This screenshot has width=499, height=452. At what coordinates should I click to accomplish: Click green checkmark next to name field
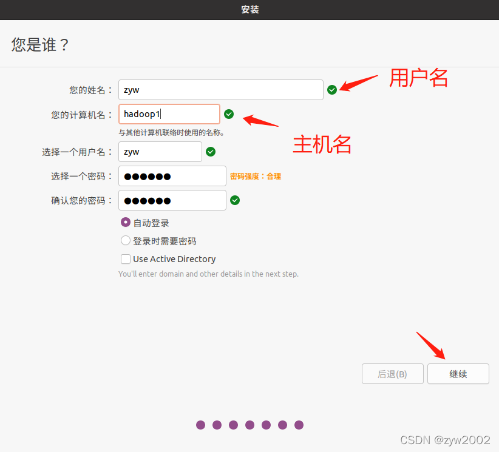(332, 90)
